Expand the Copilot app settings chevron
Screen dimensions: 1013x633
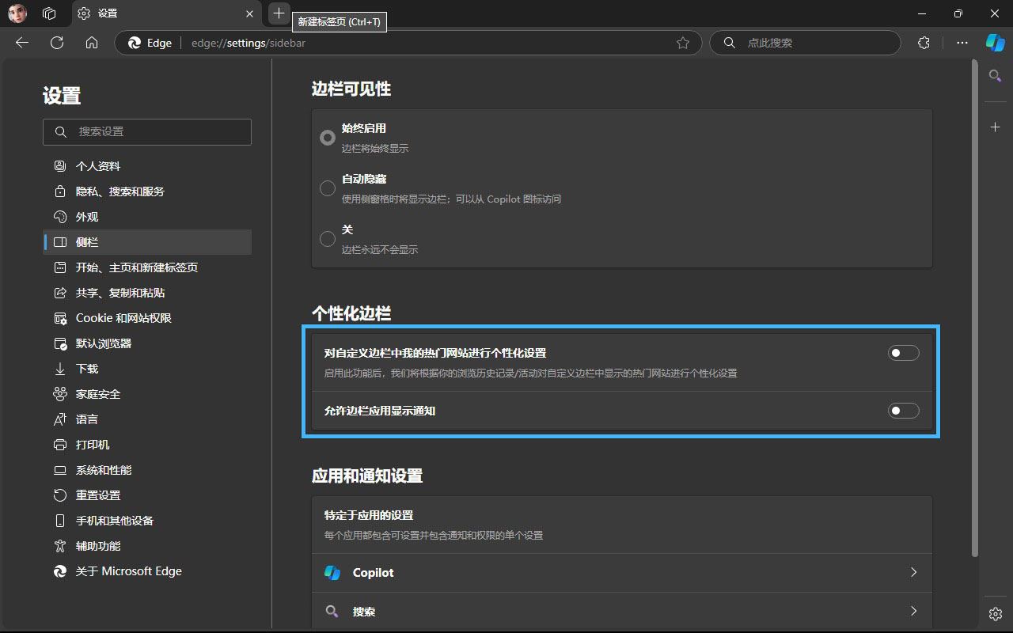coord(913,572)
